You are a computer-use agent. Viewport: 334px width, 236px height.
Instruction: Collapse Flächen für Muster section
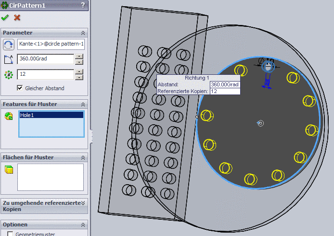click(x=83, y=158)
